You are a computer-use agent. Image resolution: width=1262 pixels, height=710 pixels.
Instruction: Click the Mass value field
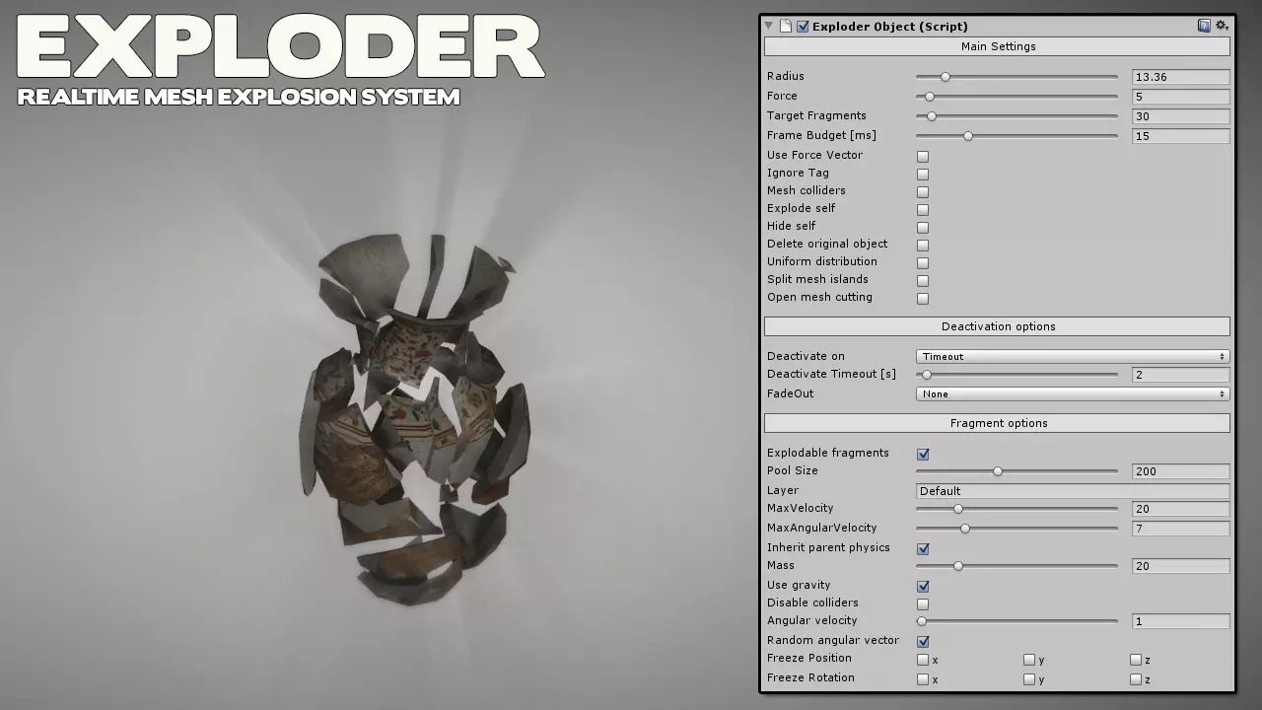coord(1180,566)
